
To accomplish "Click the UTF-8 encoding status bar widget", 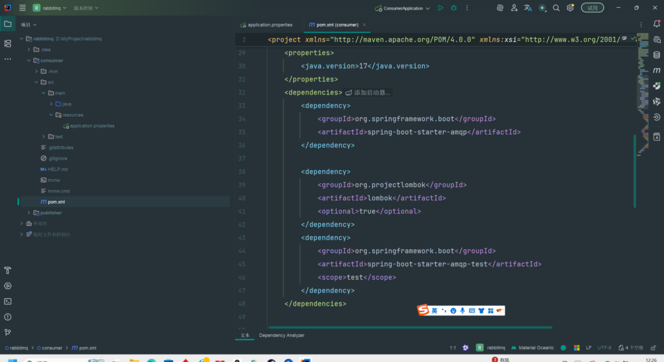I will 604,348.
